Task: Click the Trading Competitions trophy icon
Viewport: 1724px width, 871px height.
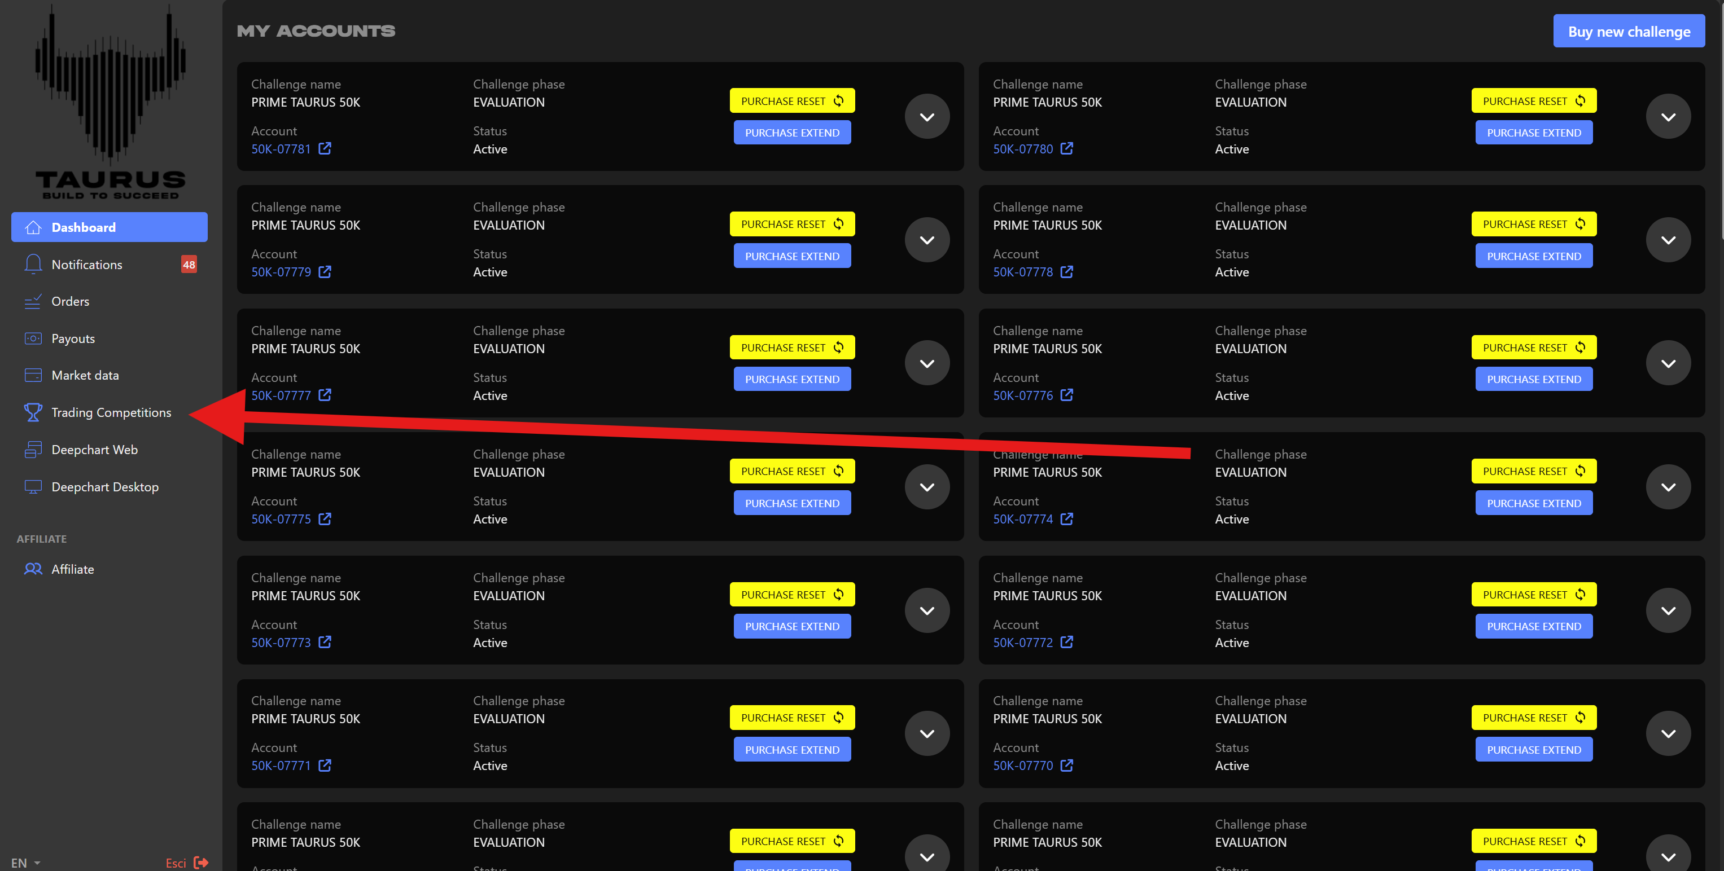Action: pos(33,412)
